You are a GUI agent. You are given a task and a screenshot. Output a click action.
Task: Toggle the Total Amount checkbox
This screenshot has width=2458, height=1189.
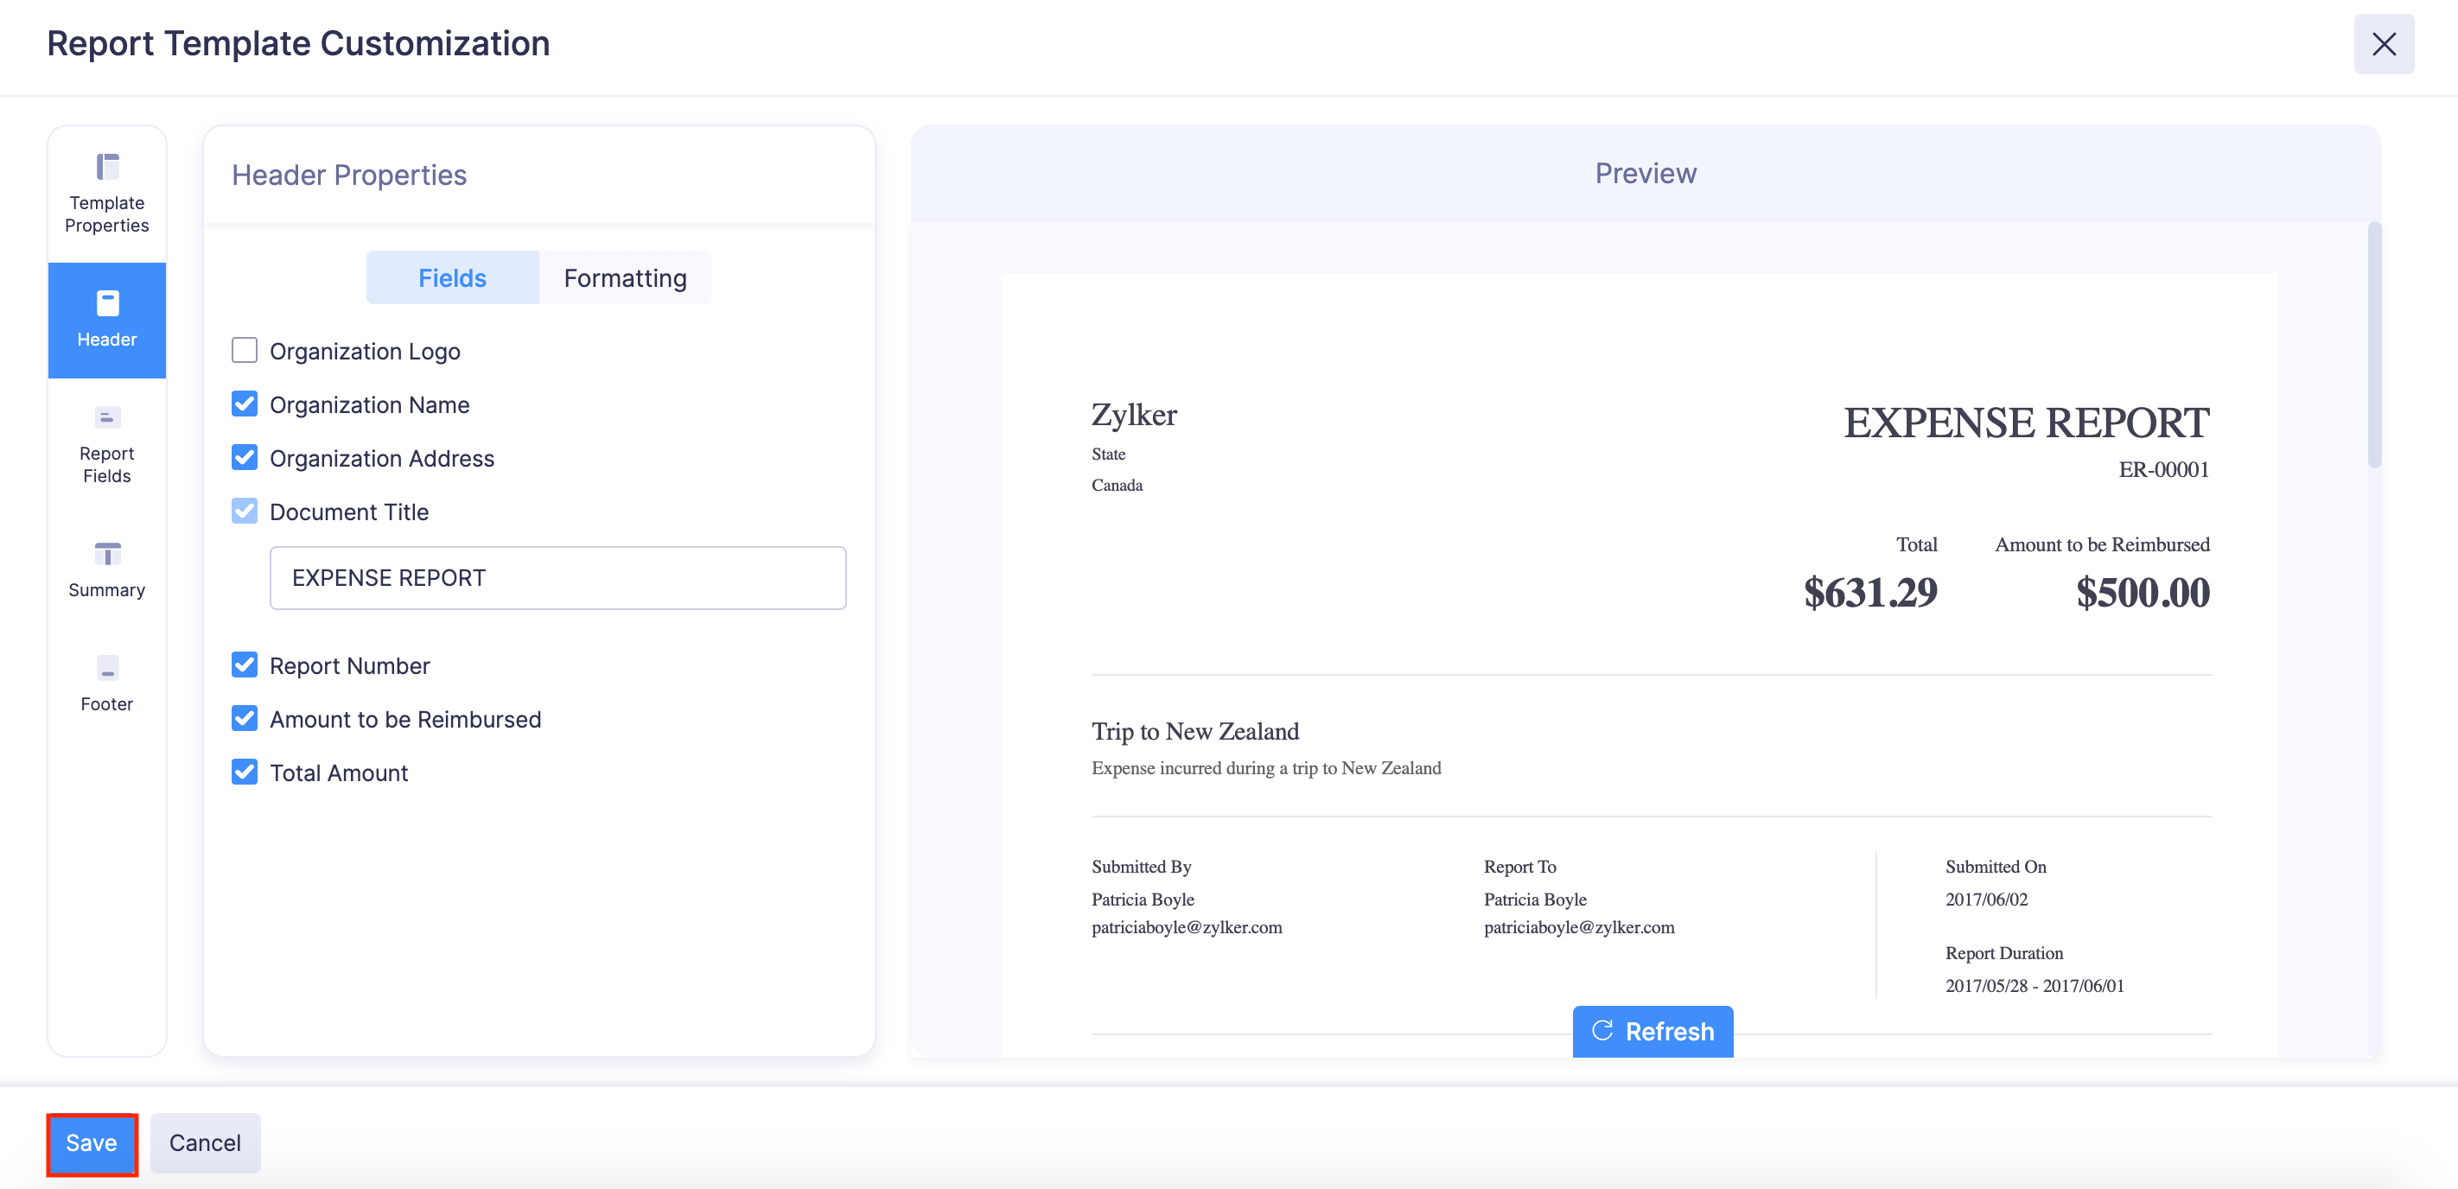(x=245, y=772)
